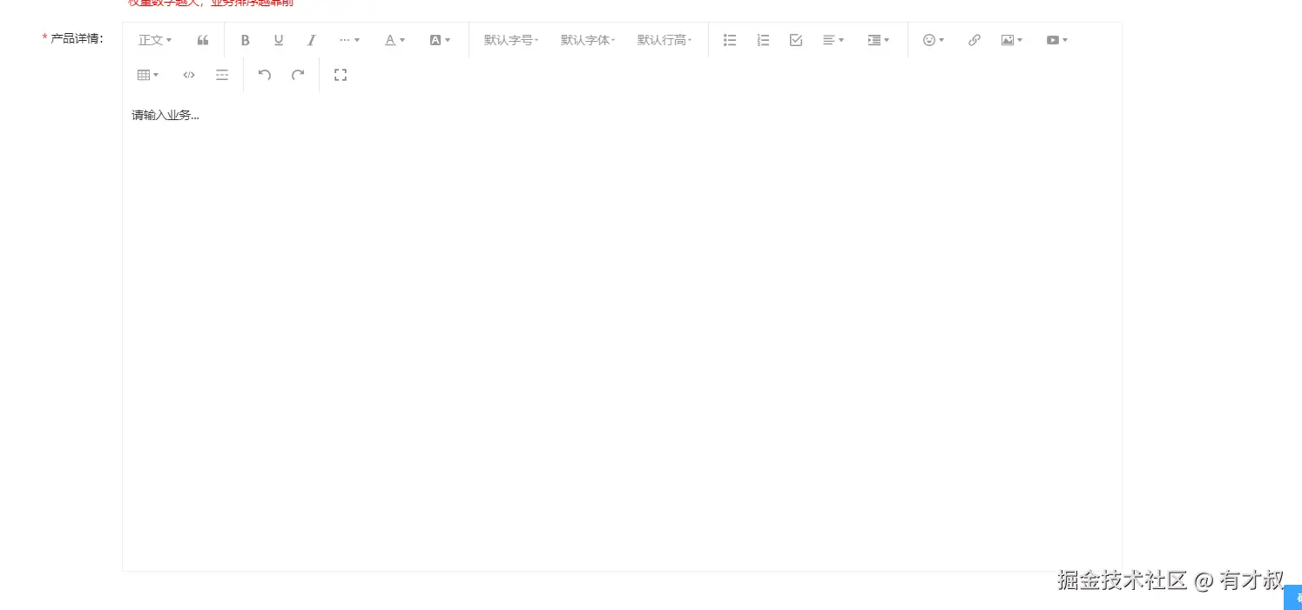Image resolution: width=1302 pixels, height=610 pixels.
Task: Open the 默认行高 line height dropdown
Action: [x=664, y=40]
